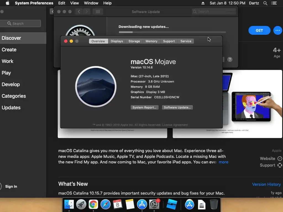The width and height of the screenshot is (283, 212).
Task: Open the System Preferences app menu
Action: pyautogui.click(x=34, y=3)
